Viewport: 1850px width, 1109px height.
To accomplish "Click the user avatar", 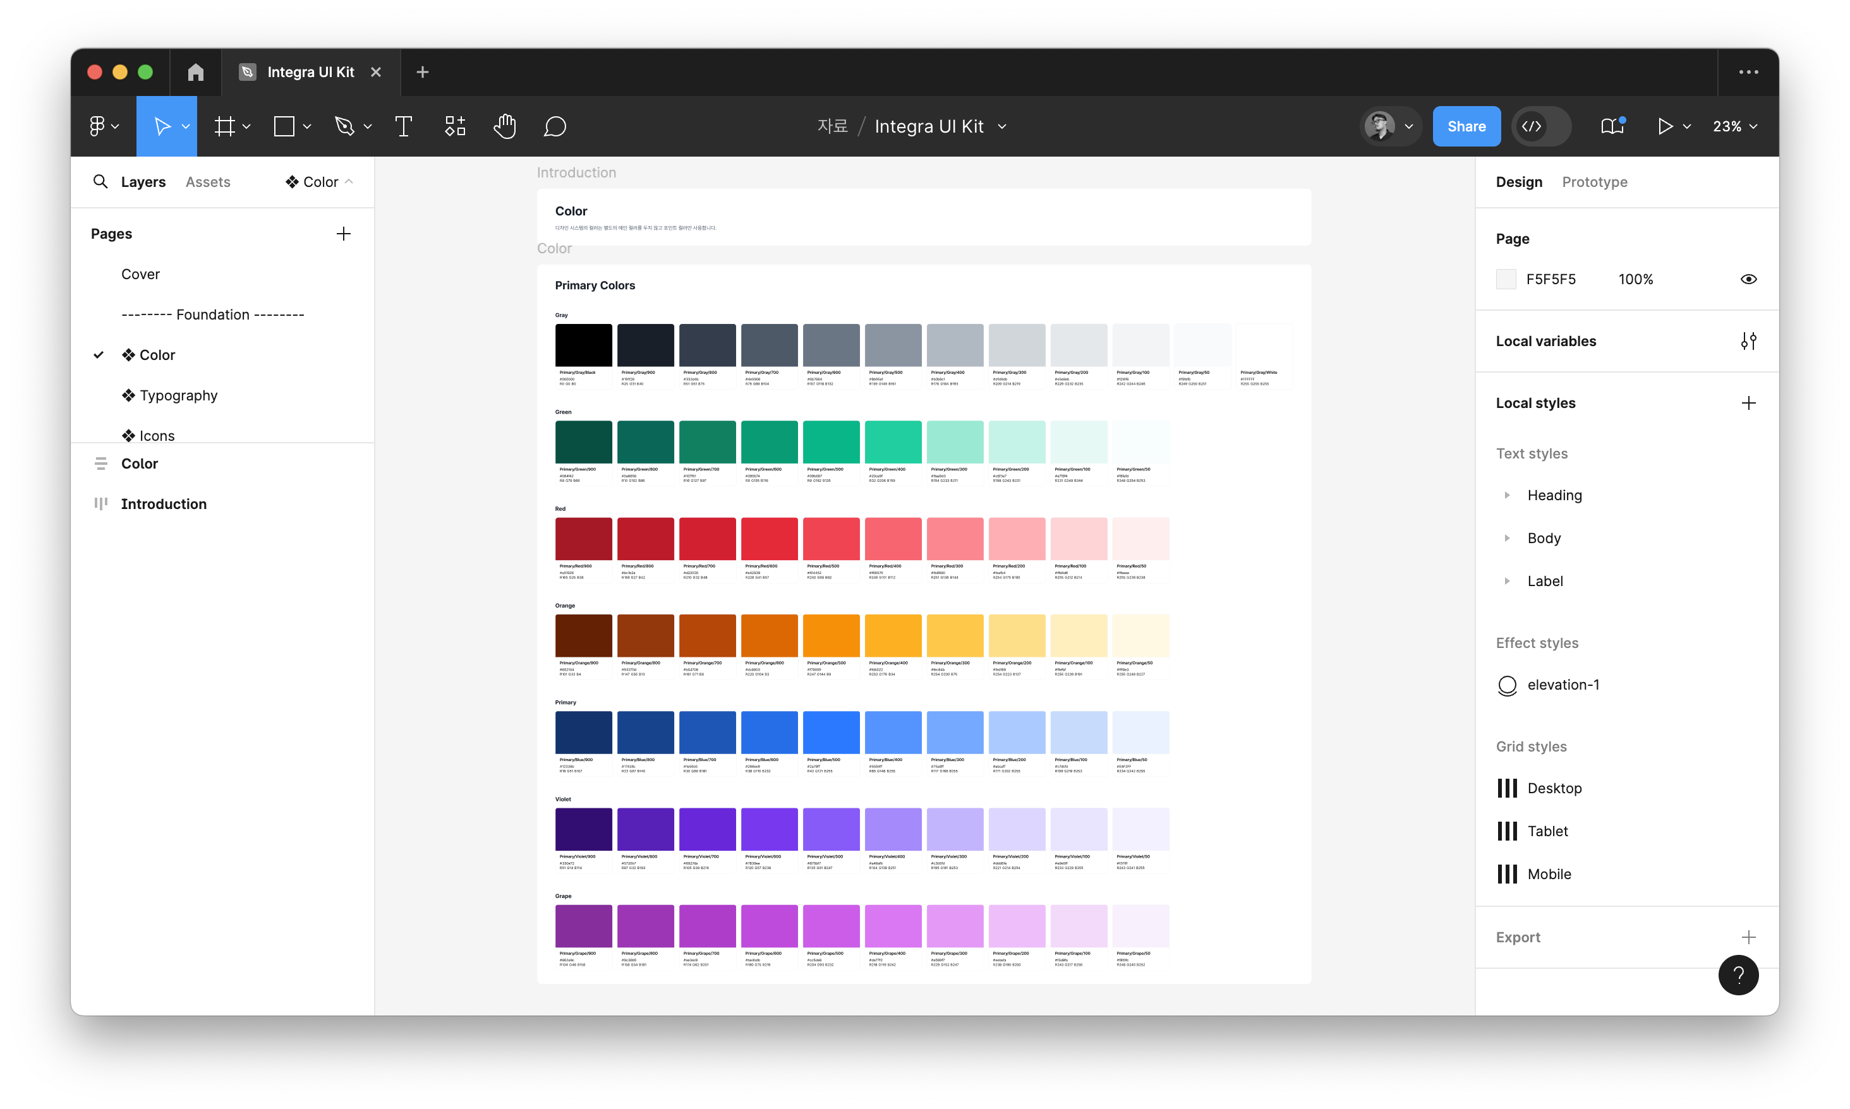I will (x=1380, y=126).
